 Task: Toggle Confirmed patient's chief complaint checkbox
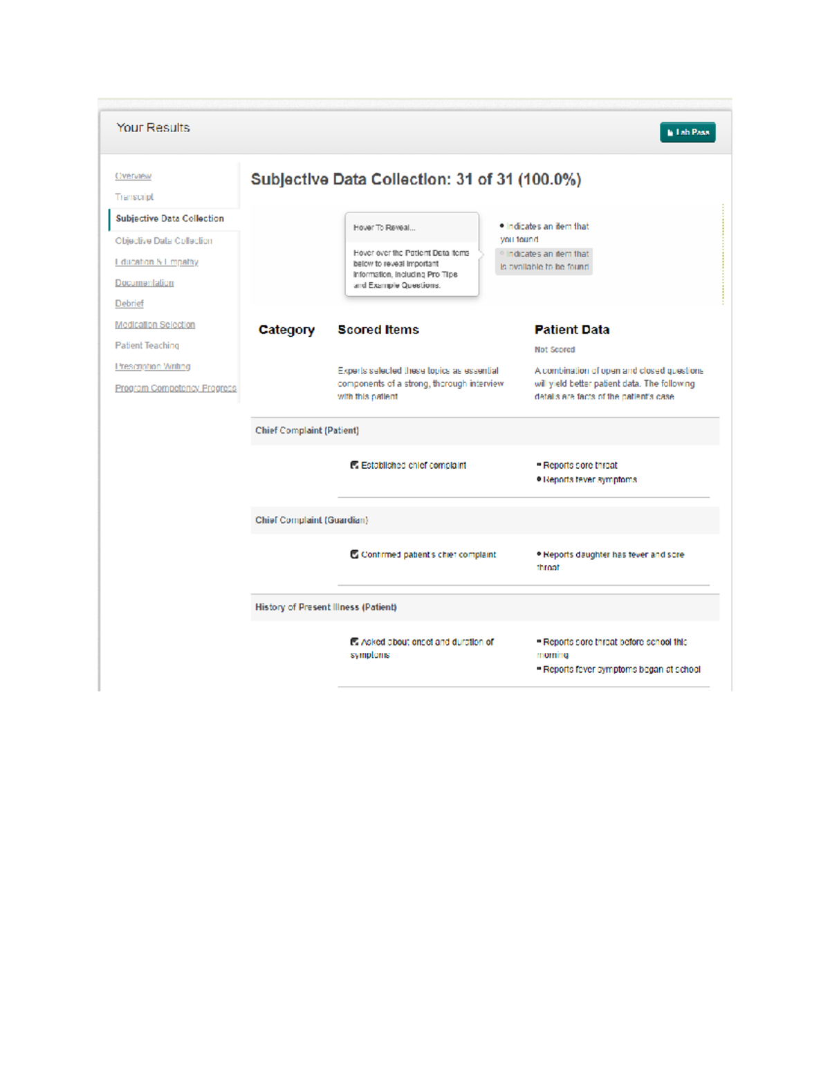[x=354, y=555]
